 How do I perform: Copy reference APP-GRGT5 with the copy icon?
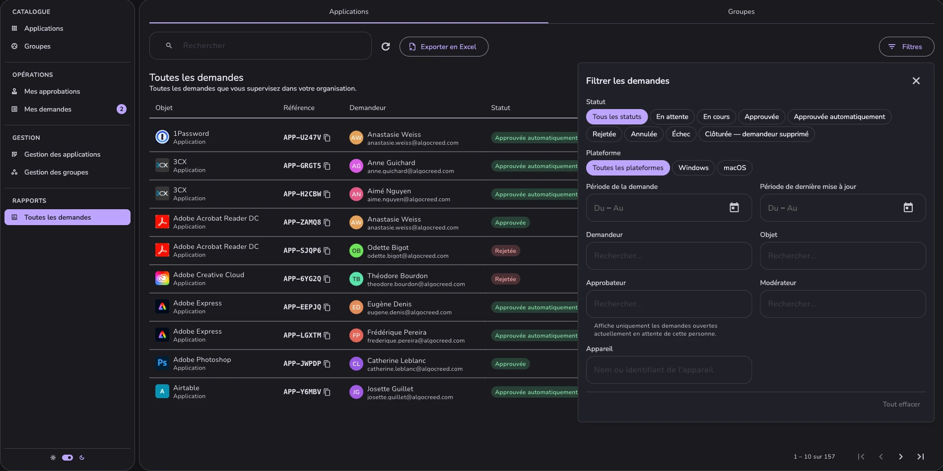pyautogui.click(x=327, y=166)
